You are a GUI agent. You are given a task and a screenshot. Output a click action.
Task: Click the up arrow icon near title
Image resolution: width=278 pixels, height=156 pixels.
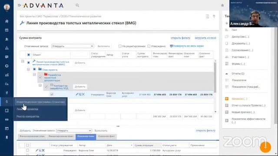(214, 16)
